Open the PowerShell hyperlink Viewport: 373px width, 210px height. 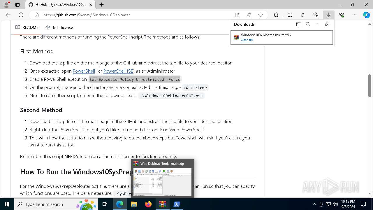84,71
